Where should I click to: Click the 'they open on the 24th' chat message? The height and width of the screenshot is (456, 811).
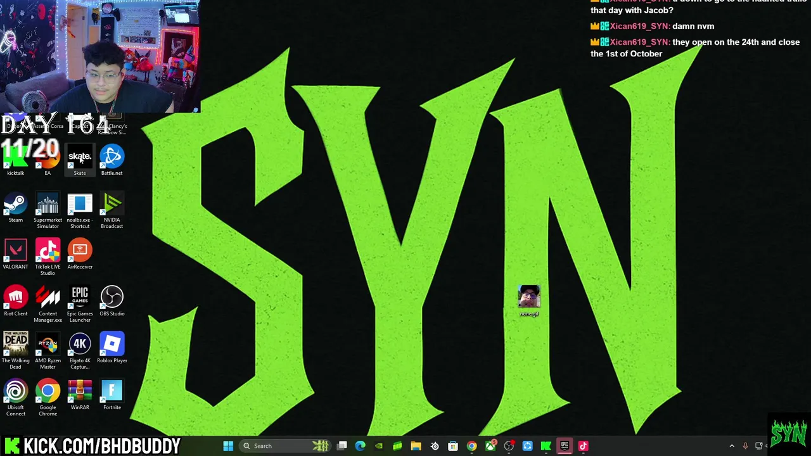click(695, 47)
